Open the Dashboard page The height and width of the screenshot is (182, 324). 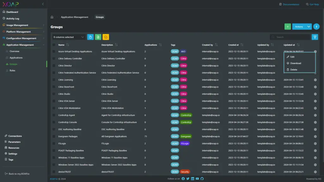coord(12,12)
